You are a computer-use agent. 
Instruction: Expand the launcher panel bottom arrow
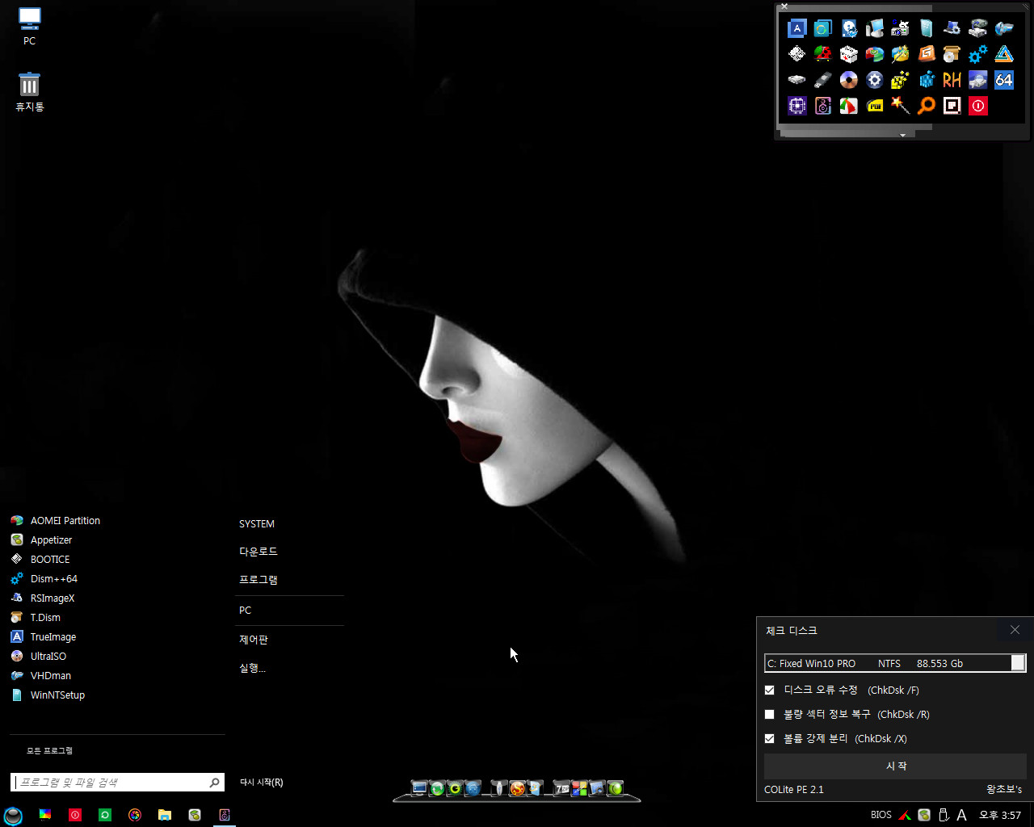(x=902, y=135)
